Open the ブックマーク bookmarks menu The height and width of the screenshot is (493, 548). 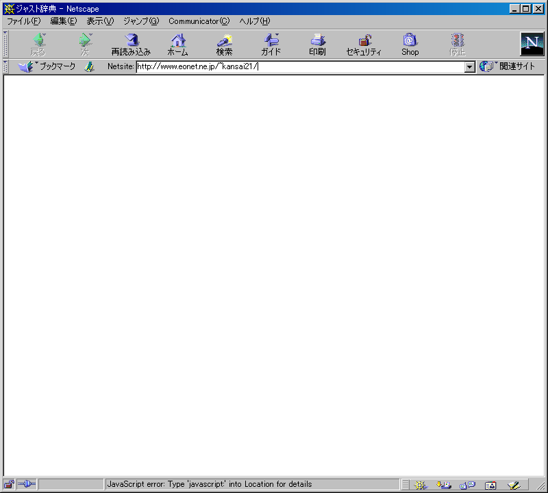(47, 66)
